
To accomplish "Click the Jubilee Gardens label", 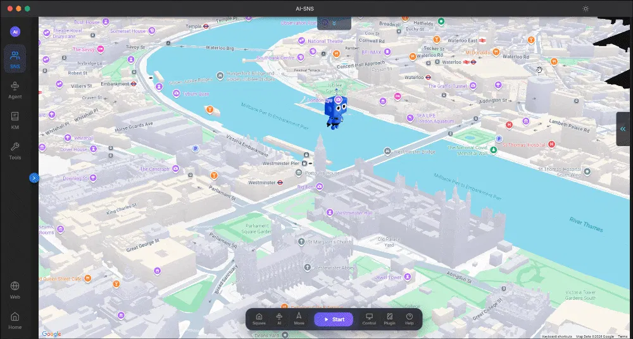I will point(334,87).
